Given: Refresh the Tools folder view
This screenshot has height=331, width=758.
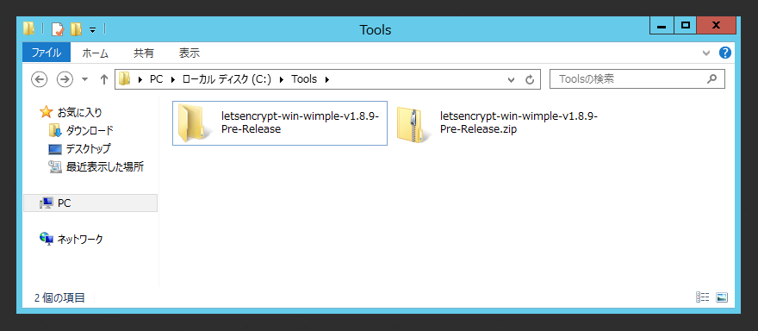Looking at the screenshot, I should (x=530, y=79).
